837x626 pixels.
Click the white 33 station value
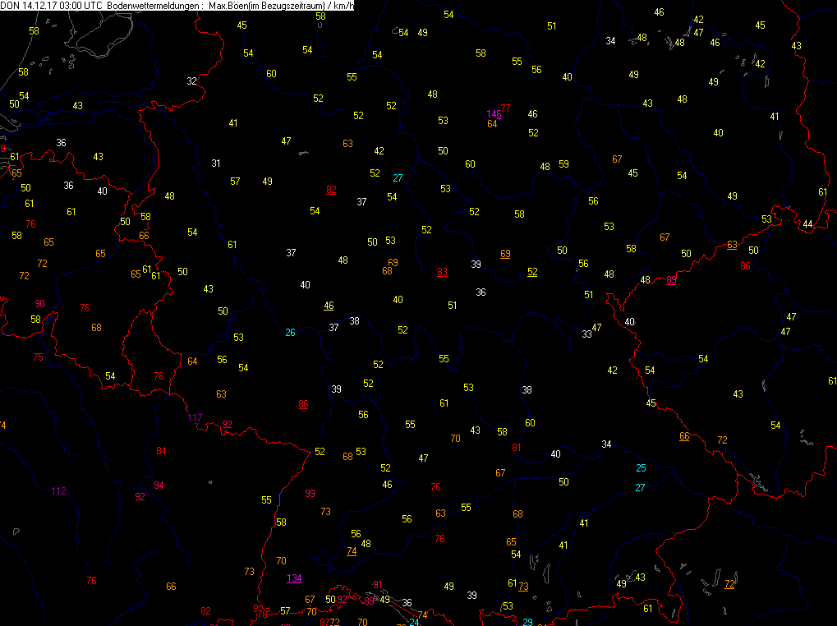[x=586, y=334]
